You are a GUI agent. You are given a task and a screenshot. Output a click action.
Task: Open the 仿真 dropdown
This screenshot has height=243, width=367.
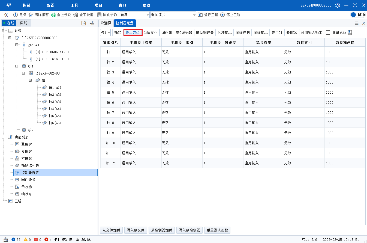pos(134,15)
